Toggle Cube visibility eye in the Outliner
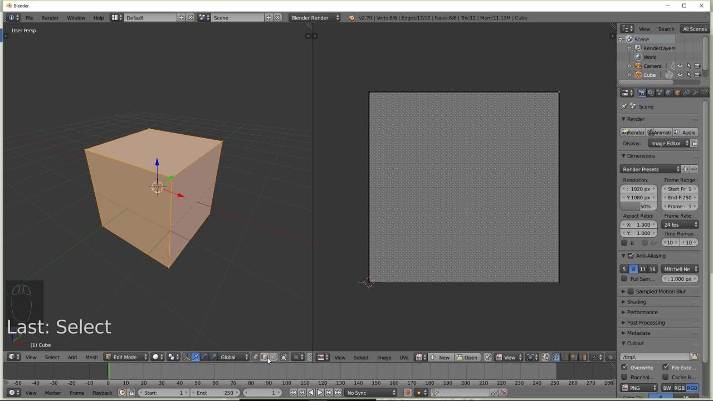Screen dimensions: 713x401 tap(680, 75)
